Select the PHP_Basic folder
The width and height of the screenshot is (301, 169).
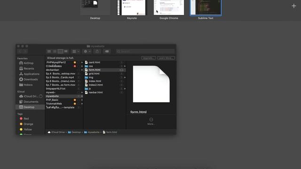tap(52, 100)
